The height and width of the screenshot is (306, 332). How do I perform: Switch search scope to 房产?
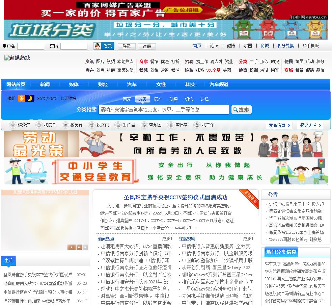pyautogui.click(x=158, y=99)
